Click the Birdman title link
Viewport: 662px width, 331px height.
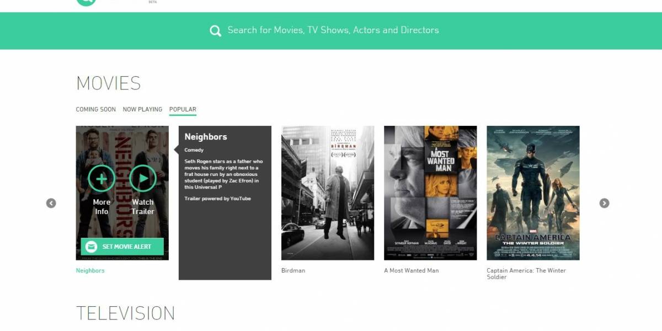click(293, 271)
